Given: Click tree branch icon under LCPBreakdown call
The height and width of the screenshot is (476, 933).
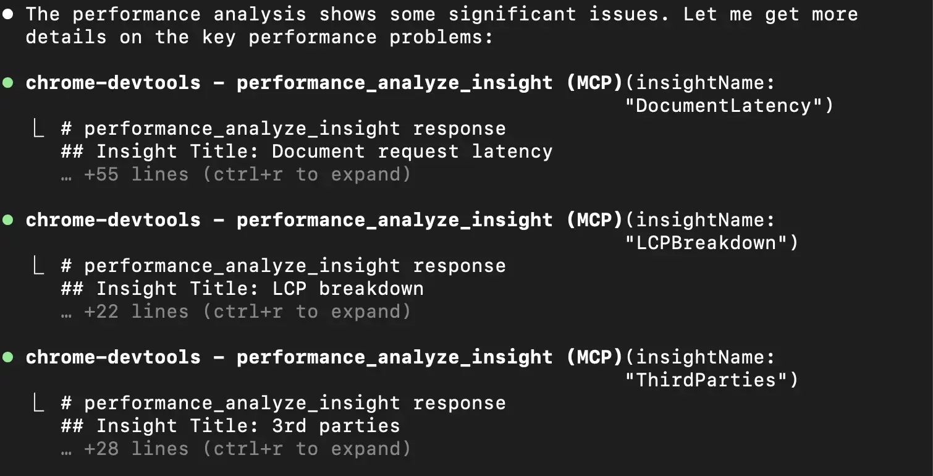Looking at the screenshot, I should point(38,265).
